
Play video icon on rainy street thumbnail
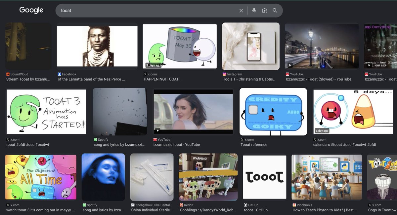click(x=290, y=65)
